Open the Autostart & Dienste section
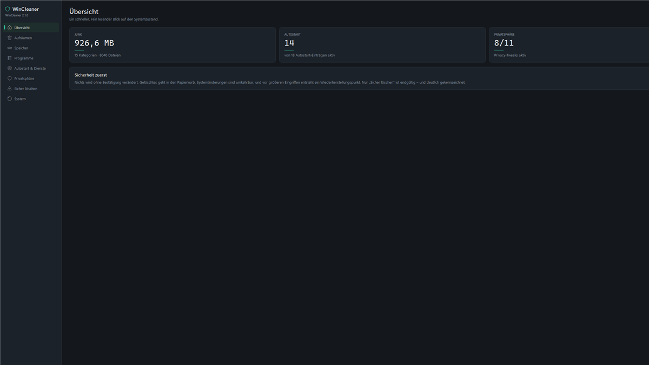 click(31, 68)
